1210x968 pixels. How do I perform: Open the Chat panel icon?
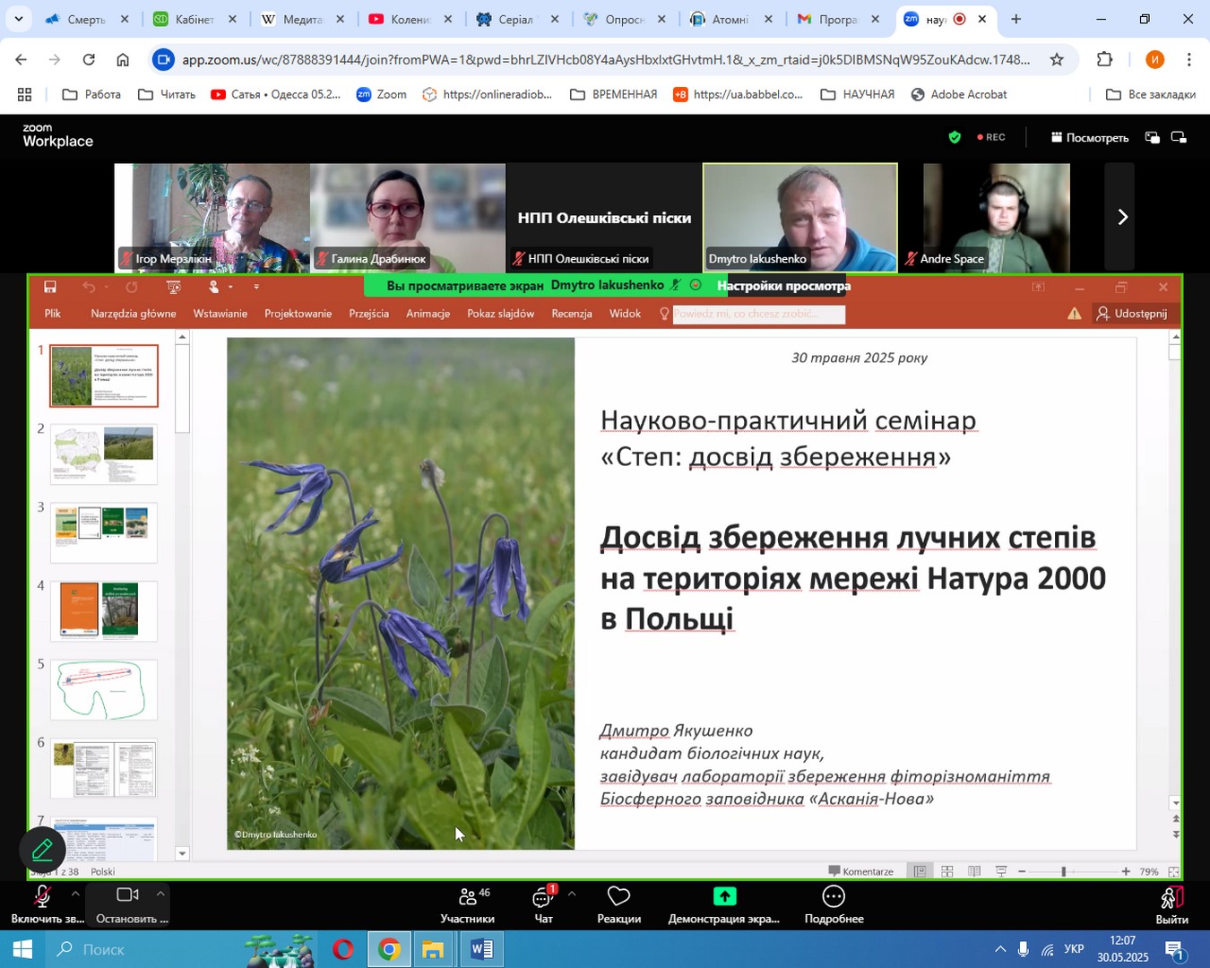(x=542, y=897)
